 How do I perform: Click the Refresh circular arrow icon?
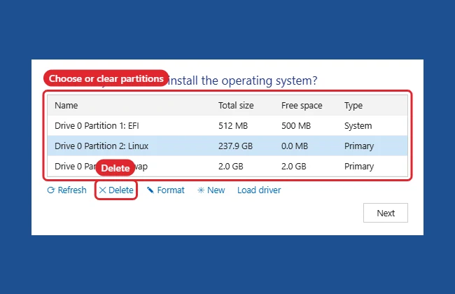click(51, 190)
